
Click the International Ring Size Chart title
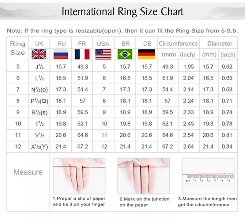(123, 12)
